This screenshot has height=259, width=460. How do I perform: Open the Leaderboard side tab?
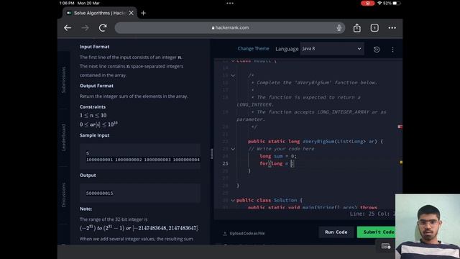pos(64,137)
